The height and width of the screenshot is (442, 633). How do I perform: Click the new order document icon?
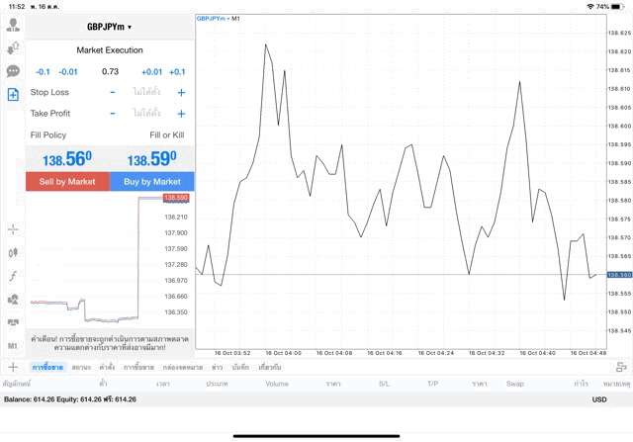(13, 95)
